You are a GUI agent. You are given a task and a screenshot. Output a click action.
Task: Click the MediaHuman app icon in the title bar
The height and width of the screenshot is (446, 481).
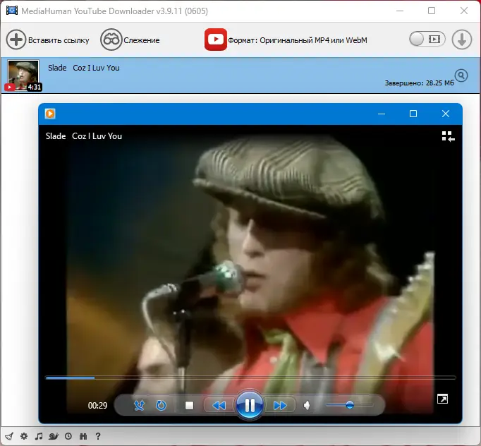[12, 11]
